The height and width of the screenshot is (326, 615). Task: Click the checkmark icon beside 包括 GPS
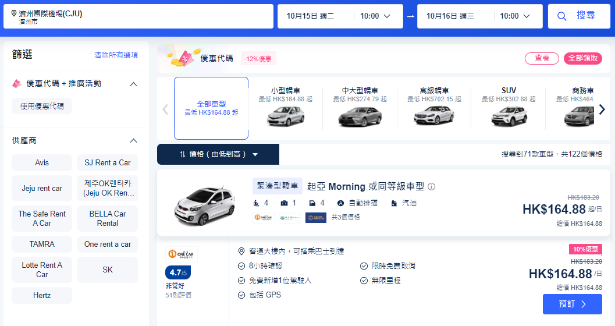tap(241, 295)
